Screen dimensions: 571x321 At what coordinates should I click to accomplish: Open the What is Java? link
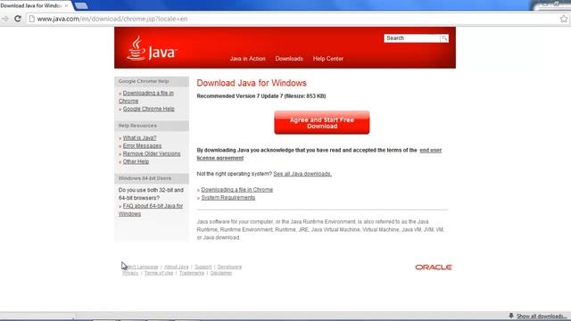(x=139, y=138)
